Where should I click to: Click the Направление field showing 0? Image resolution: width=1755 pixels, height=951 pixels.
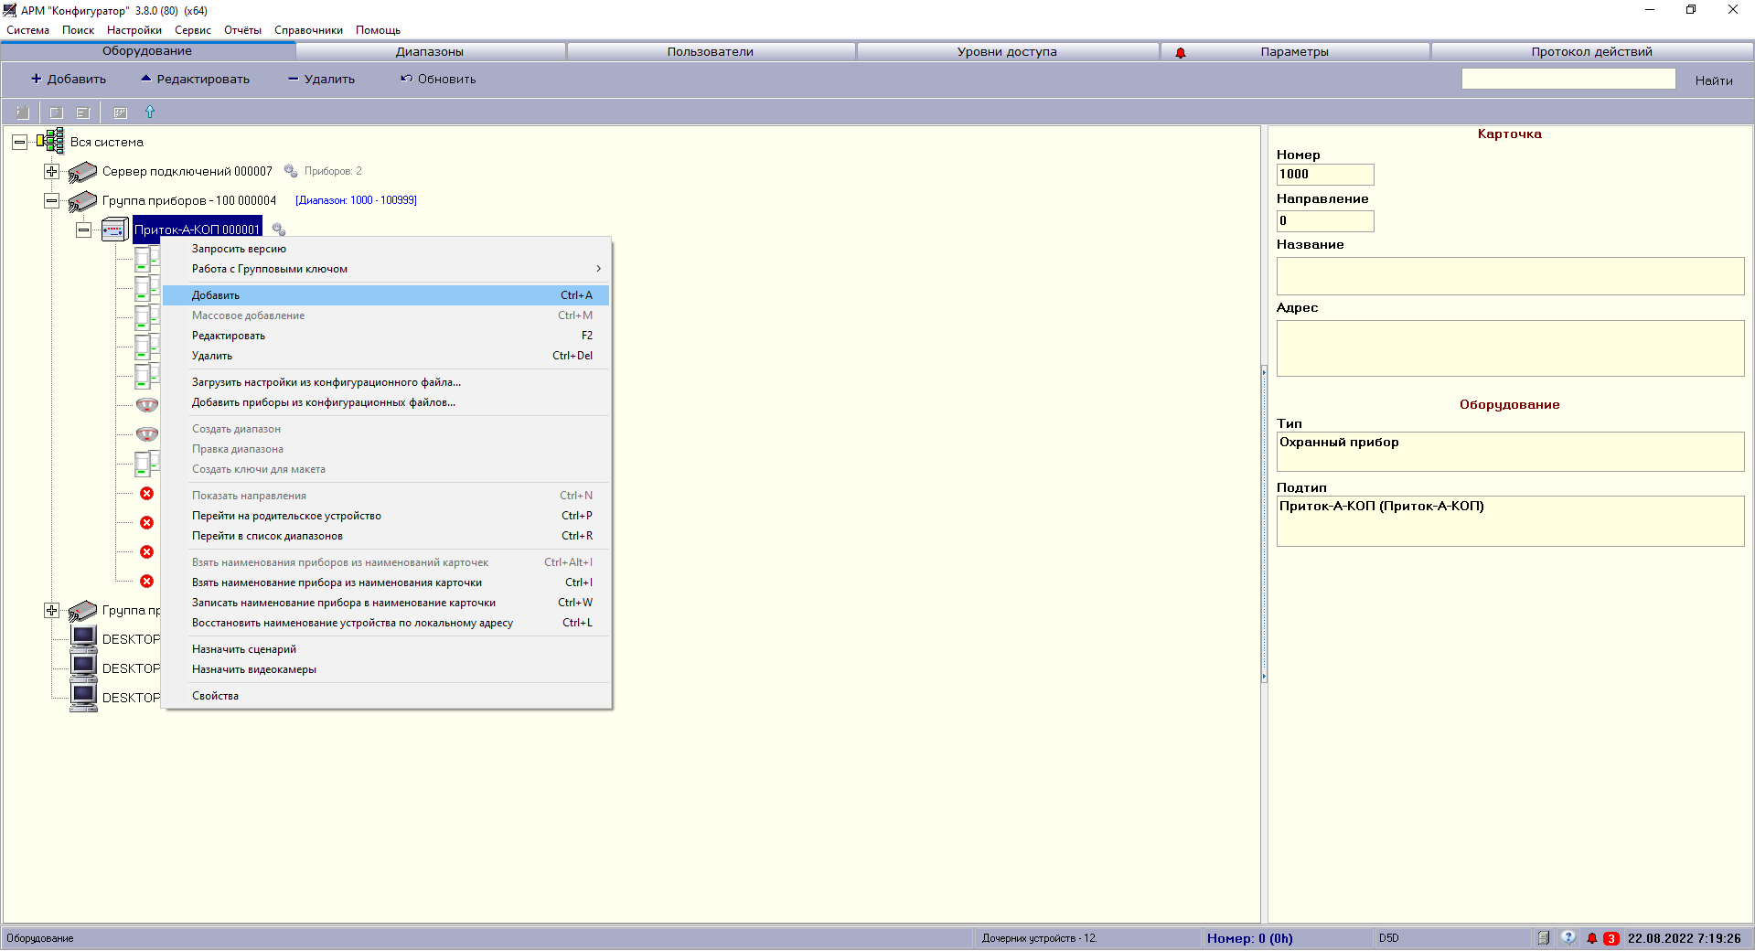pyautogui.click(x=1325, y=221)
